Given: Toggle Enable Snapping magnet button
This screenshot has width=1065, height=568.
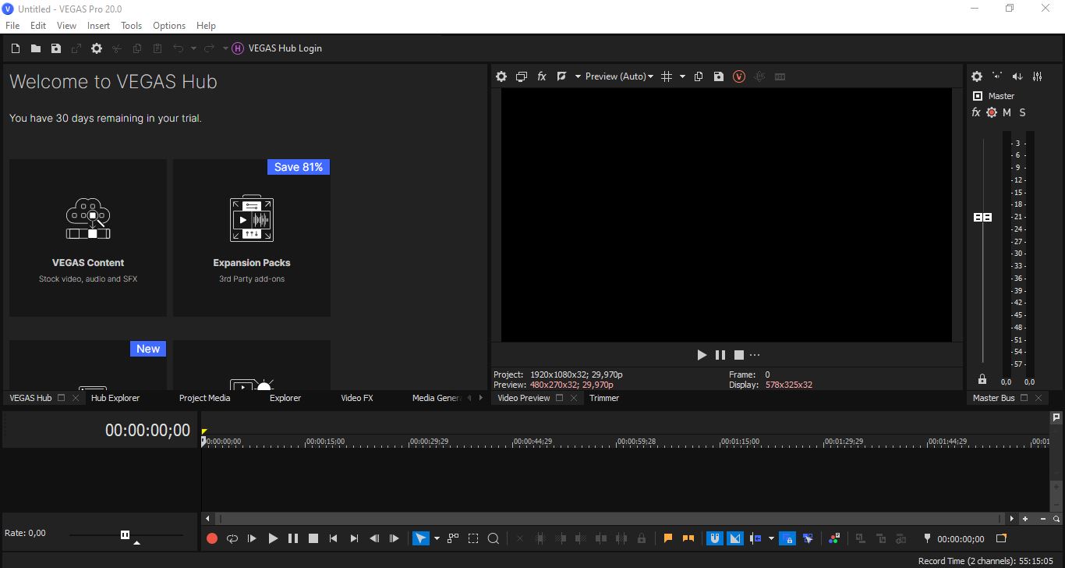Looking at the screenshot, I should pos(714,538).
